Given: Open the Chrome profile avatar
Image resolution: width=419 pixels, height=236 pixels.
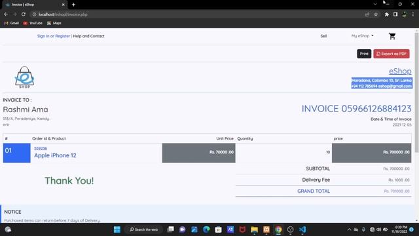Looking at the screenshot, I should point(405,14).
